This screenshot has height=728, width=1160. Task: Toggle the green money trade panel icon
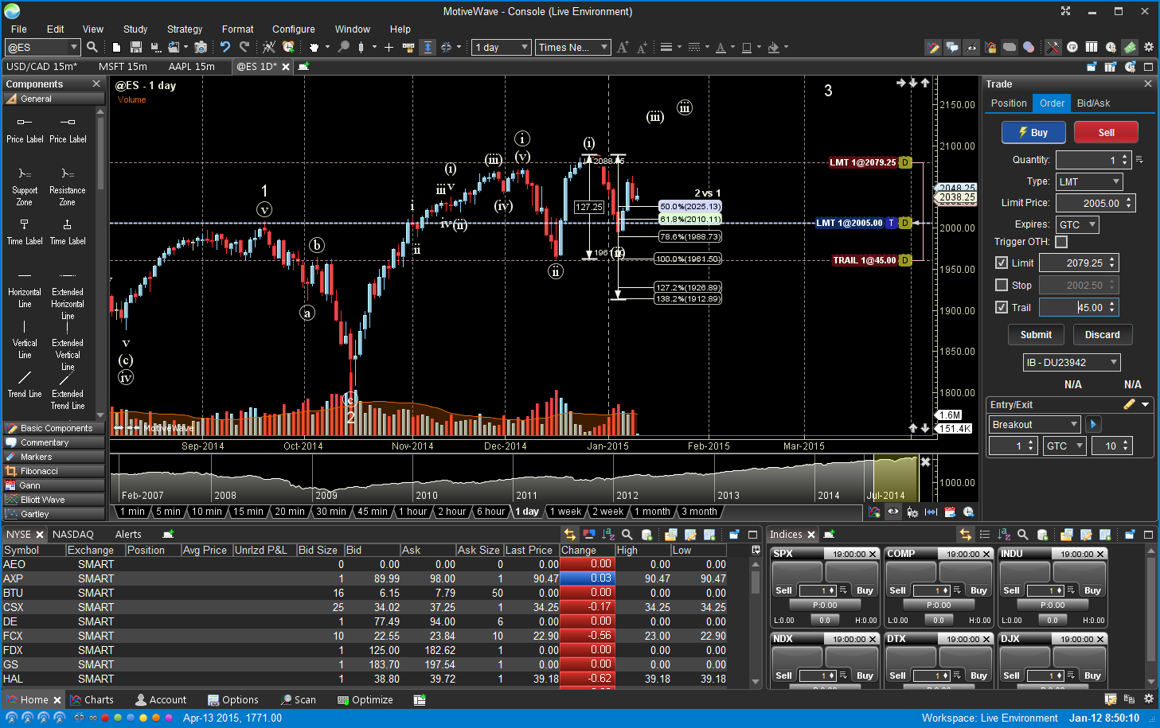[1130, 47]
